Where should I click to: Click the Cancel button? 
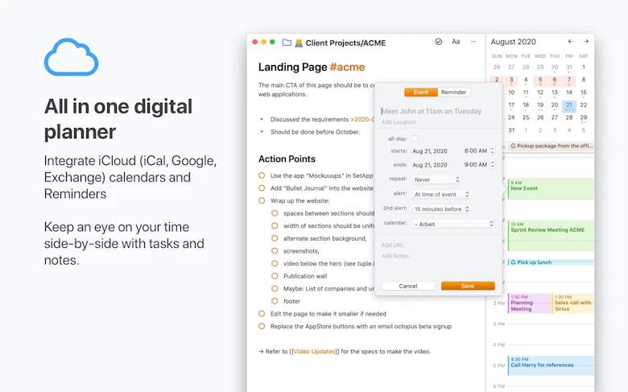click(x=408, y=286)
